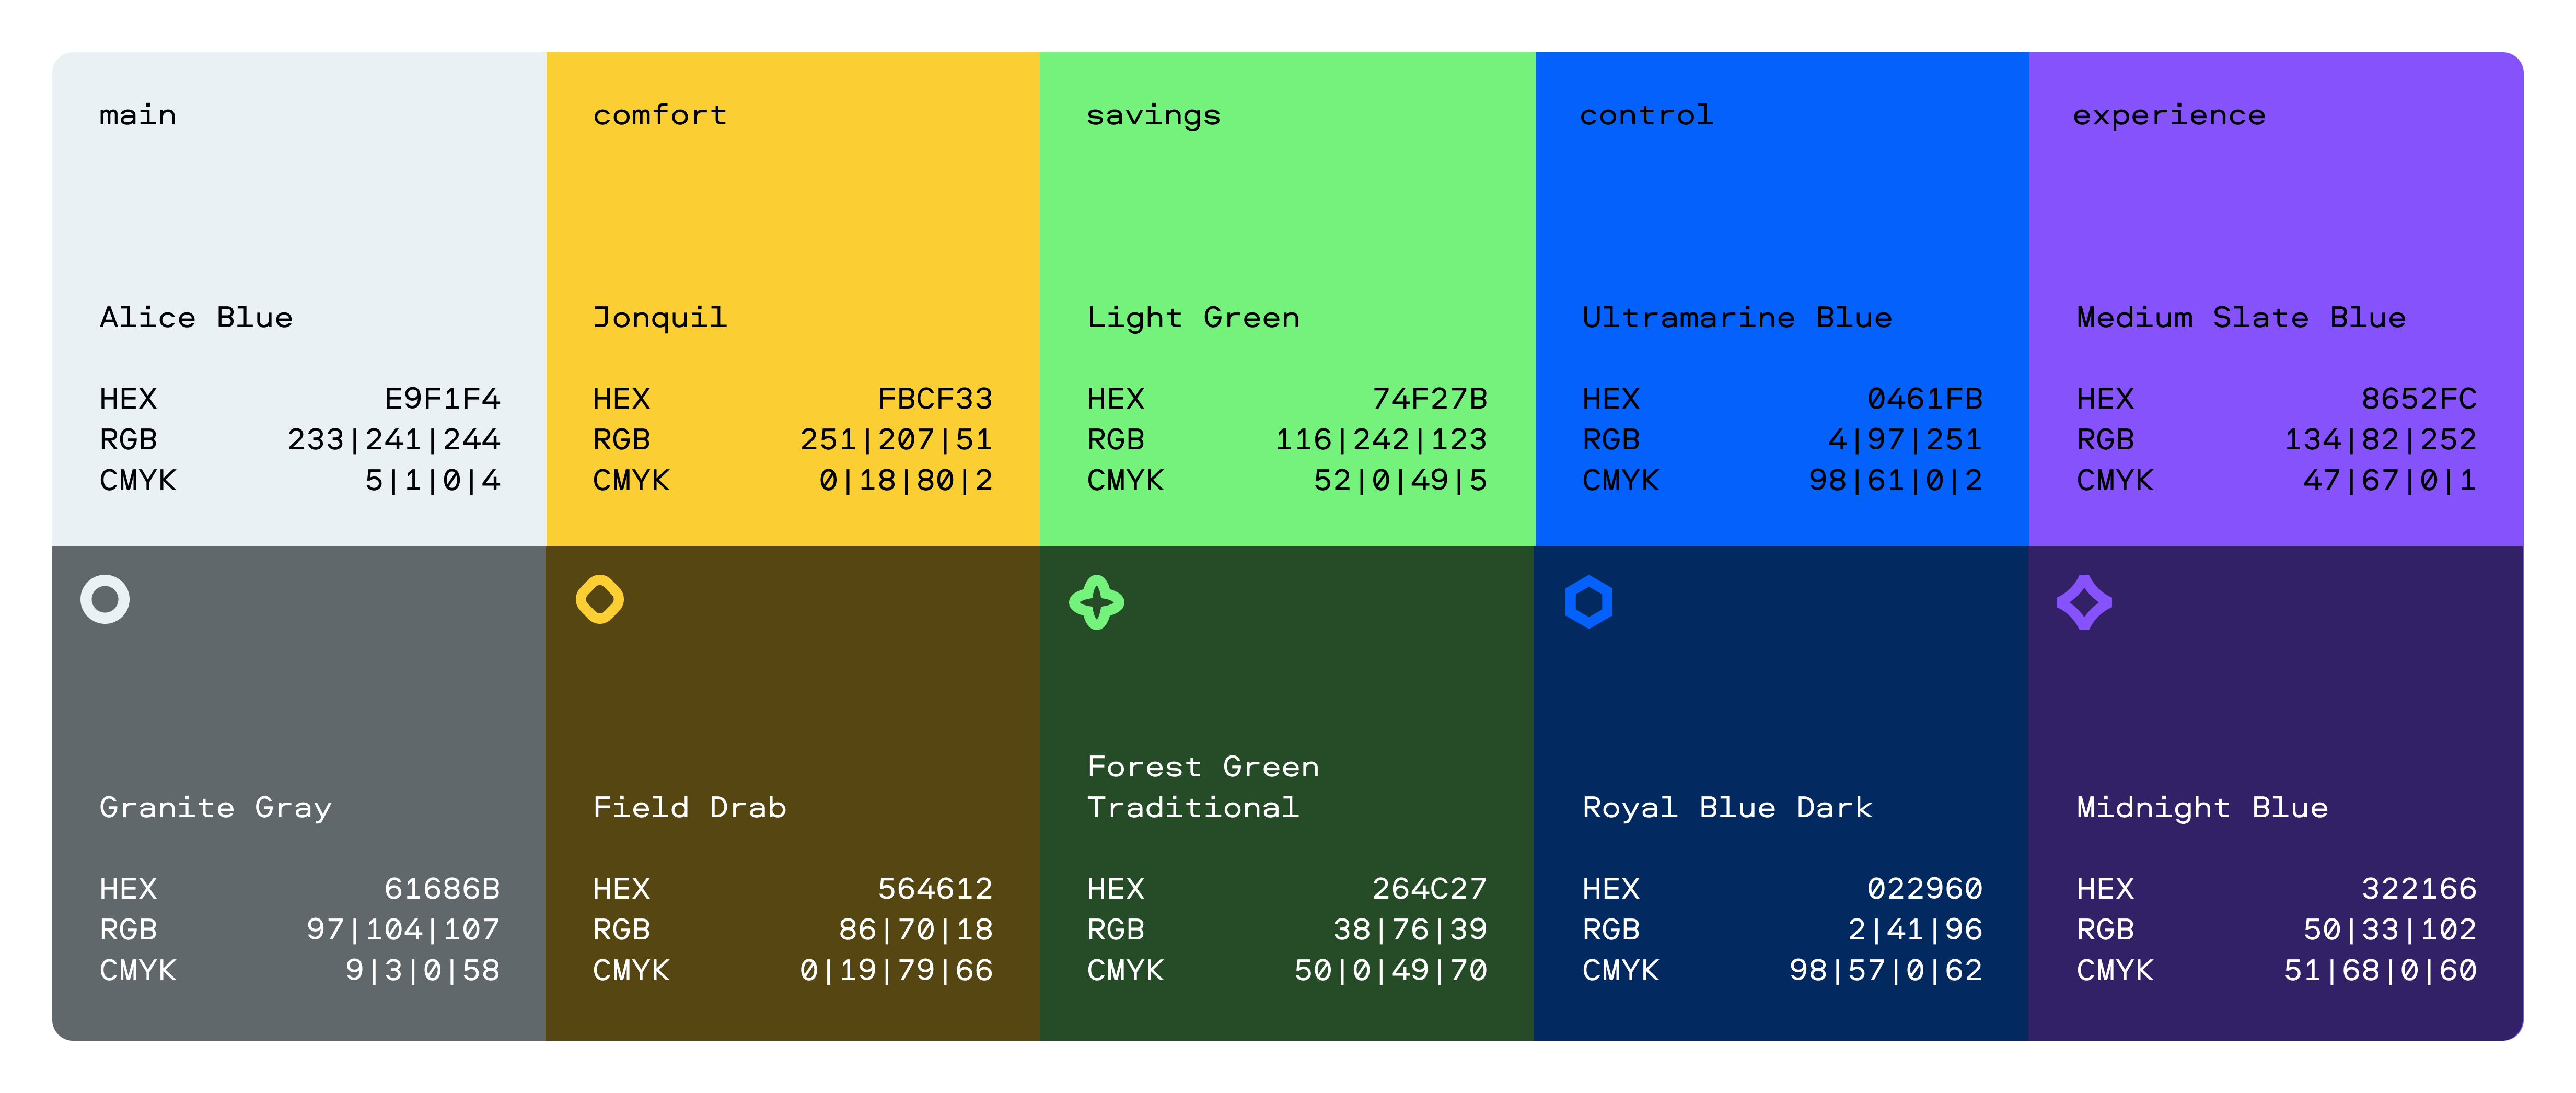Click Forest Green Traditional hex 264C27

pyautogui.click(x=1429, y=888)
